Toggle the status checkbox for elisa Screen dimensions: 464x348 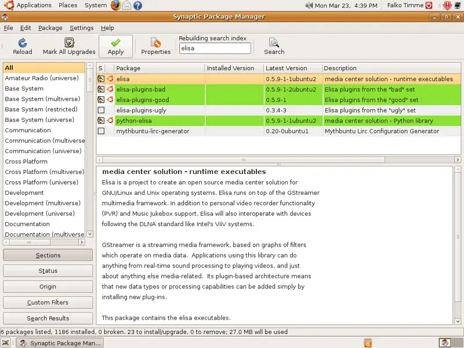tap(101, 79)
